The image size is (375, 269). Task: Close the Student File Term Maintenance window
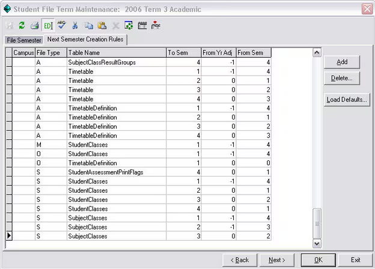click(367, 9)
